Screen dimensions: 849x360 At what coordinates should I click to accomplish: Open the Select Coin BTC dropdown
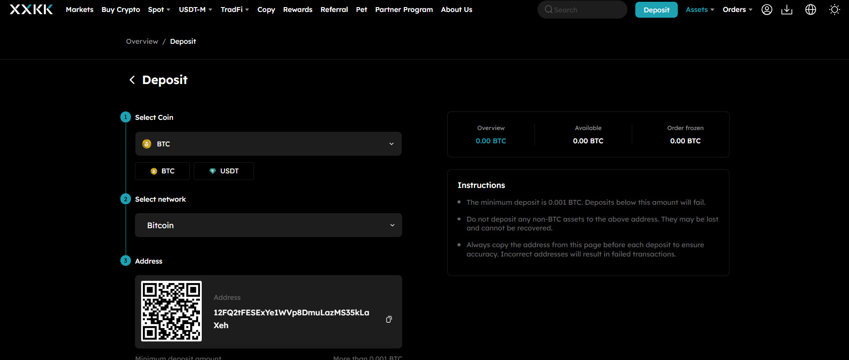(268, 144)
